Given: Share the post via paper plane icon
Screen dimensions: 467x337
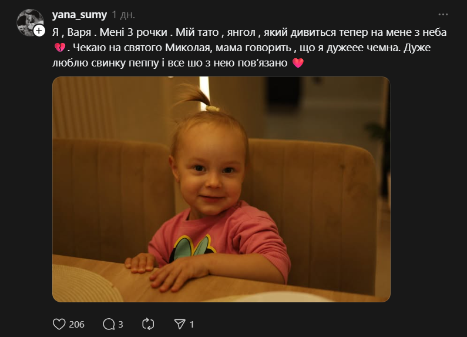Looking at the screenshot, I should [179, 324].
